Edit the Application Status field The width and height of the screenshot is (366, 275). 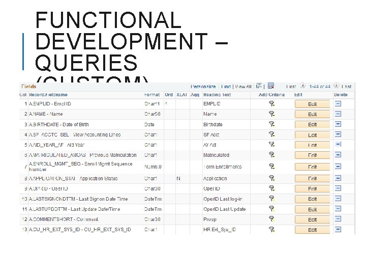tap(312, 179)
